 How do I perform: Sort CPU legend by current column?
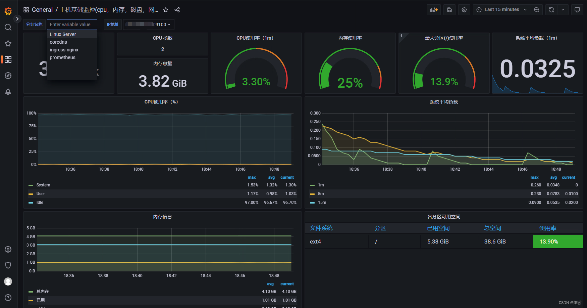(287, 177)
